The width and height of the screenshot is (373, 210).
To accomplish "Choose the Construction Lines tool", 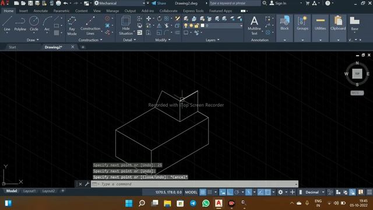I will coord(90,26).
